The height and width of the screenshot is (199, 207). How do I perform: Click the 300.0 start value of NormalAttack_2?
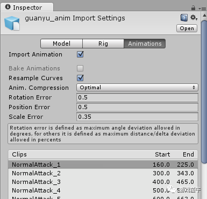click(161, 173)
